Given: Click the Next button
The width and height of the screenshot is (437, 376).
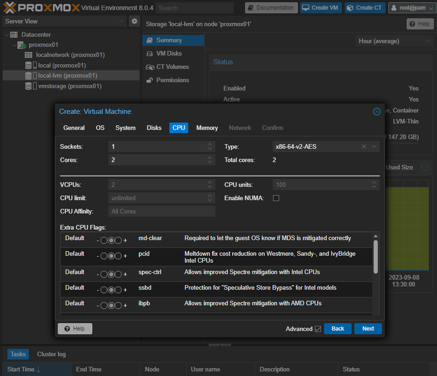Looking at the screenshot, I should pyautogui.click(x=368, y=329).
